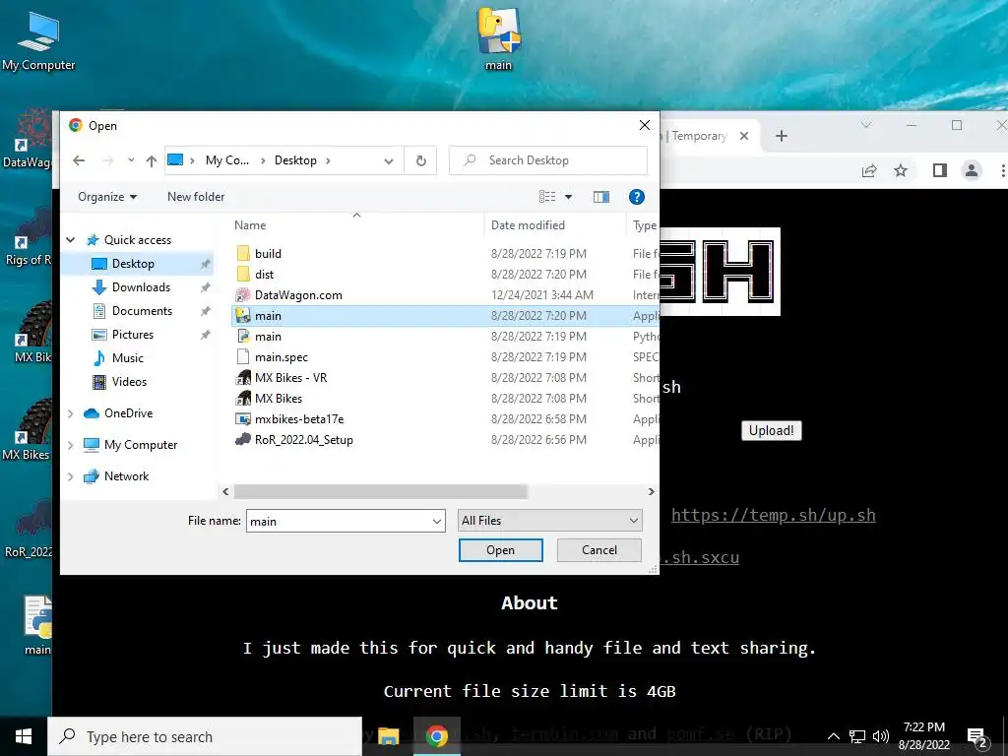Viewport: 1008px width, 756px height.
Task: Select the build folder
Action: point(445,254)
